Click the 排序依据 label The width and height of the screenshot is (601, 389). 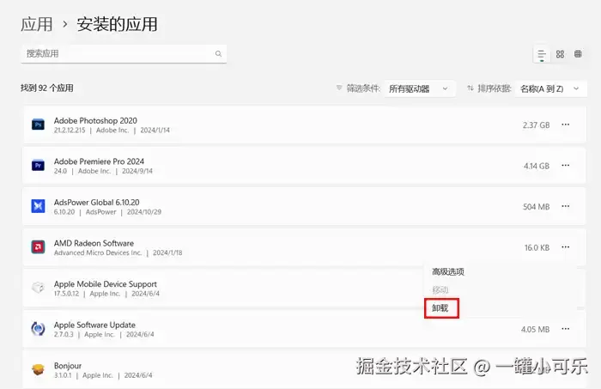(494, 88)
